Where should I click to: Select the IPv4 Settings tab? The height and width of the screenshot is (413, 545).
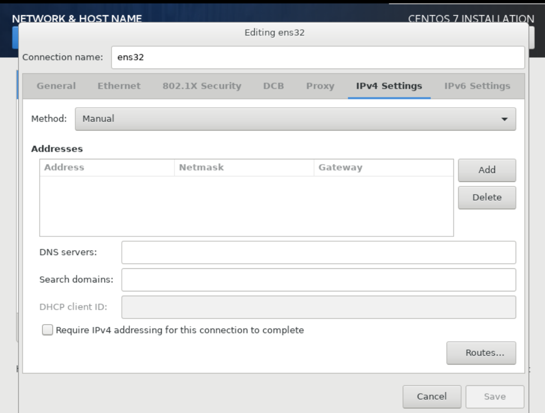[389, 86]
